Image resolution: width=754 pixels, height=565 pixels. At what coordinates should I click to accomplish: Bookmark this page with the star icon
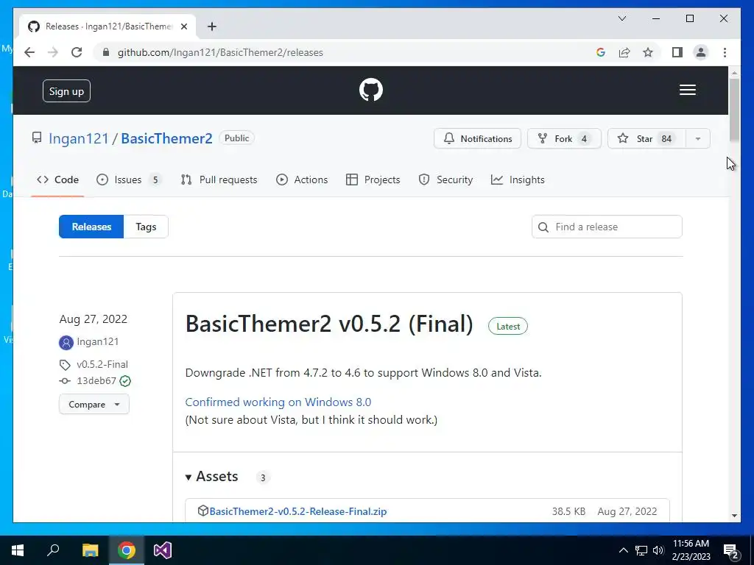(x=648, y=52)
